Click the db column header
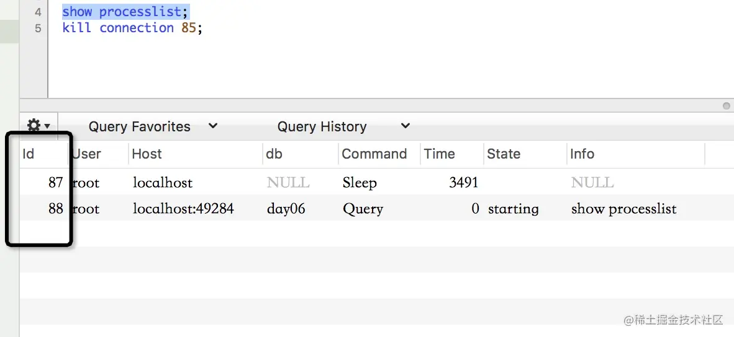734x337 pixels. click(301, 154)
